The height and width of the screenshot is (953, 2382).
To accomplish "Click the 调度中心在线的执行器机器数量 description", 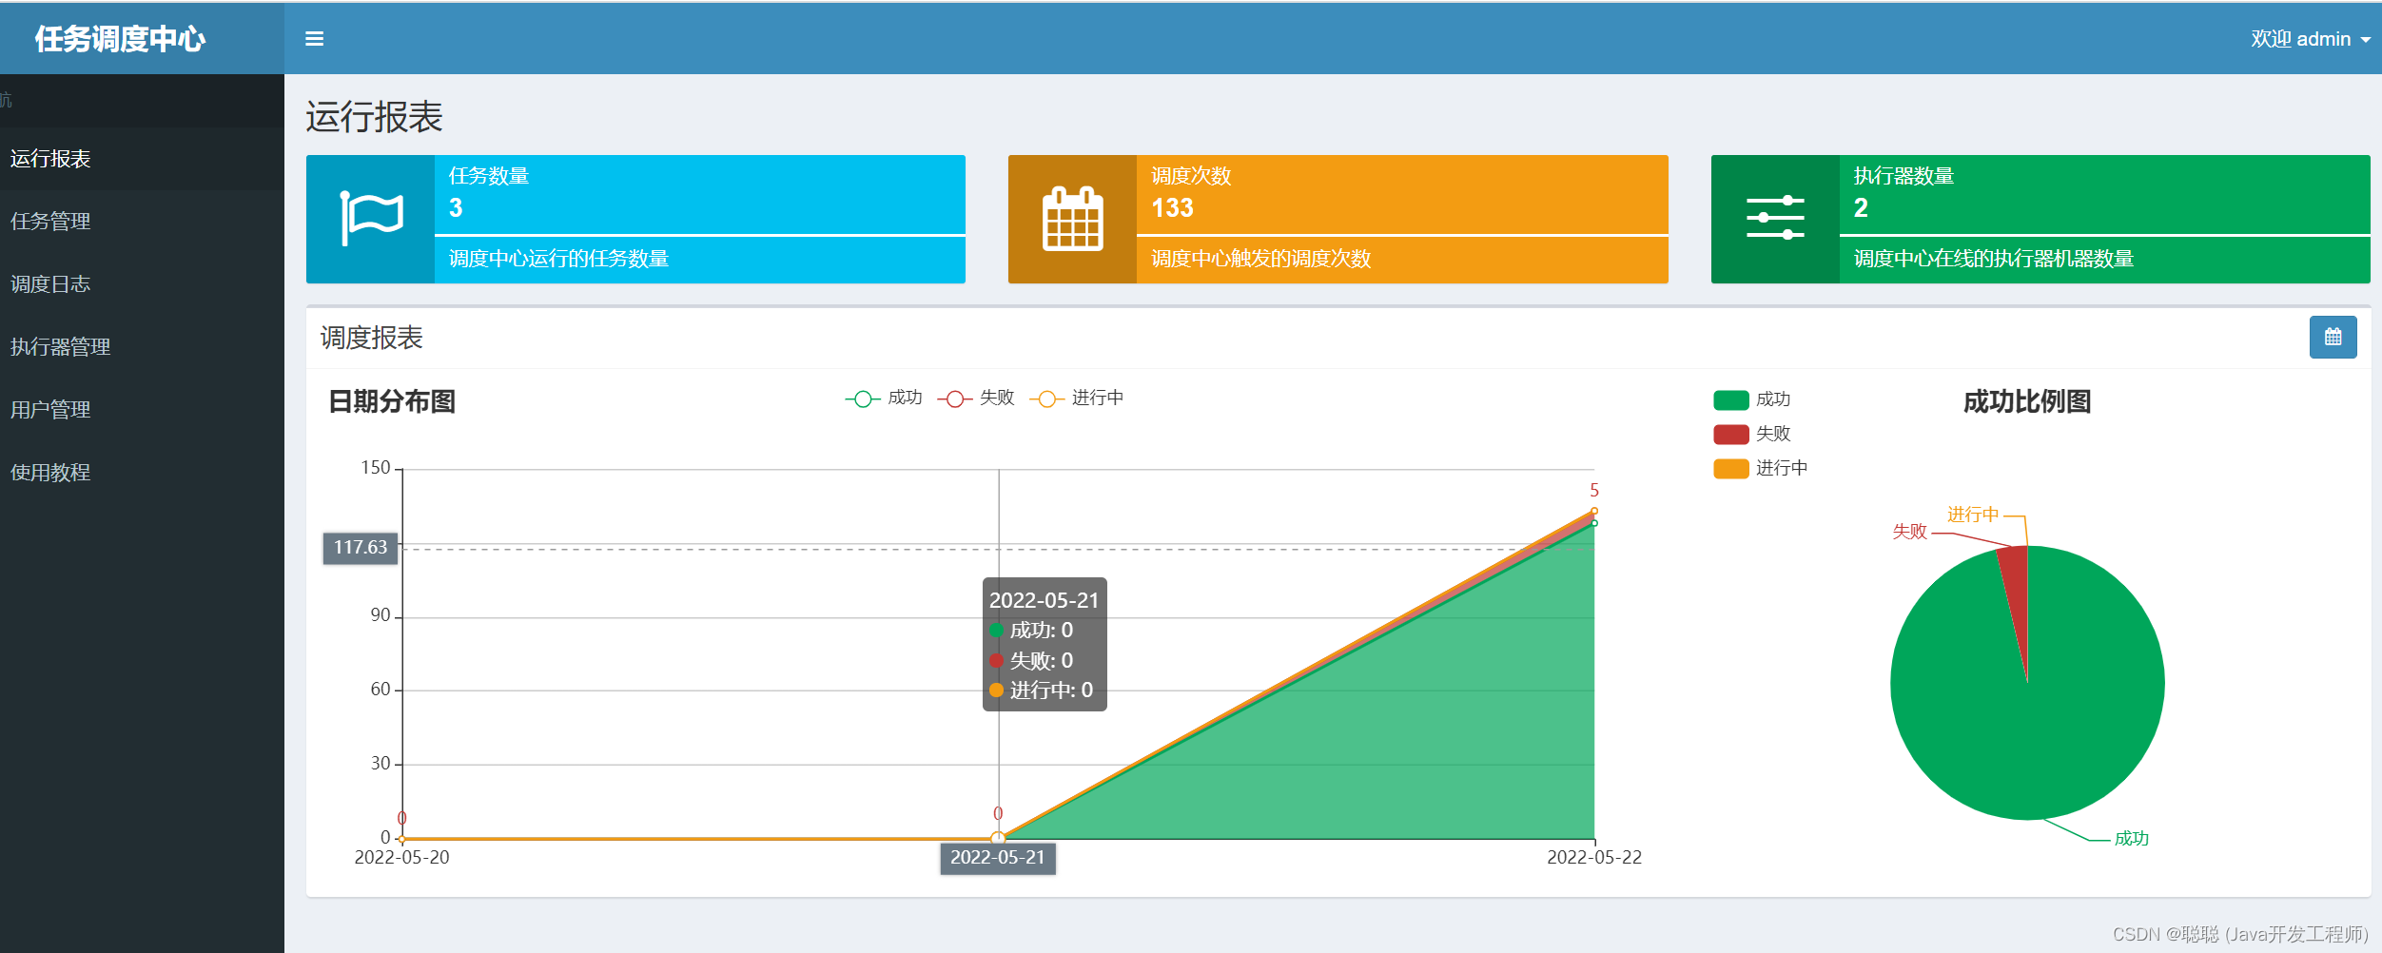I will pos(1993,259).
